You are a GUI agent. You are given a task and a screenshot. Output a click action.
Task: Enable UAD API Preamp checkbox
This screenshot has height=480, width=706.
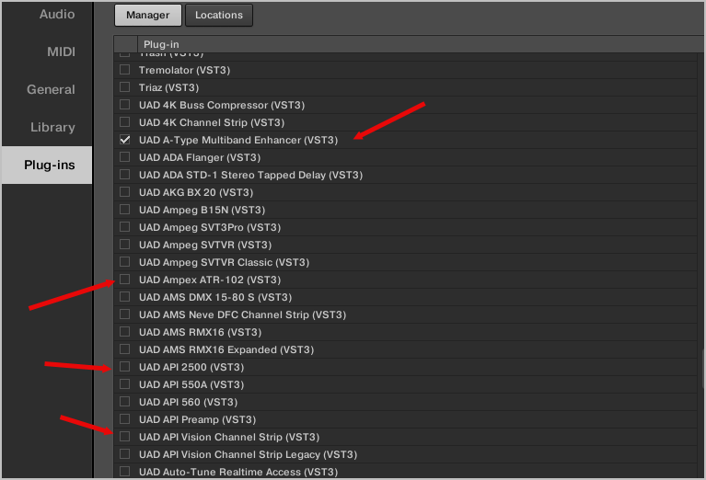click(x=124, y=419)
